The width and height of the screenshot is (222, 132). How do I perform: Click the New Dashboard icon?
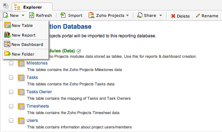tap(7, 44)
